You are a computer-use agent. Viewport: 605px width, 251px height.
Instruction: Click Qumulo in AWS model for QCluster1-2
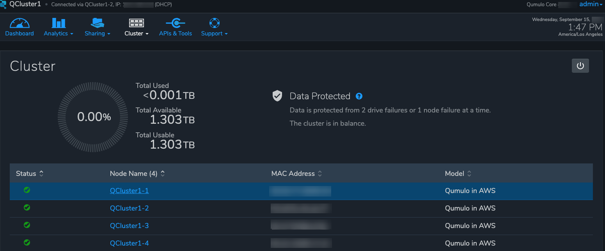(x=470, y=208)
